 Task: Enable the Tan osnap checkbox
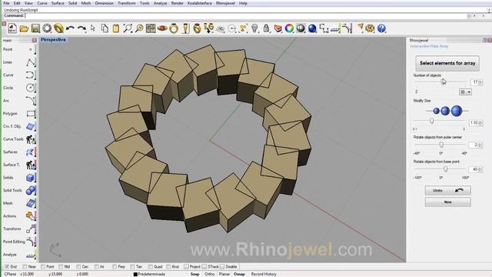pos(132,267)
